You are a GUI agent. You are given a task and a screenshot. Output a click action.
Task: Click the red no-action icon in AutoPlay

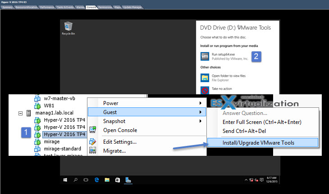point(205,90)
